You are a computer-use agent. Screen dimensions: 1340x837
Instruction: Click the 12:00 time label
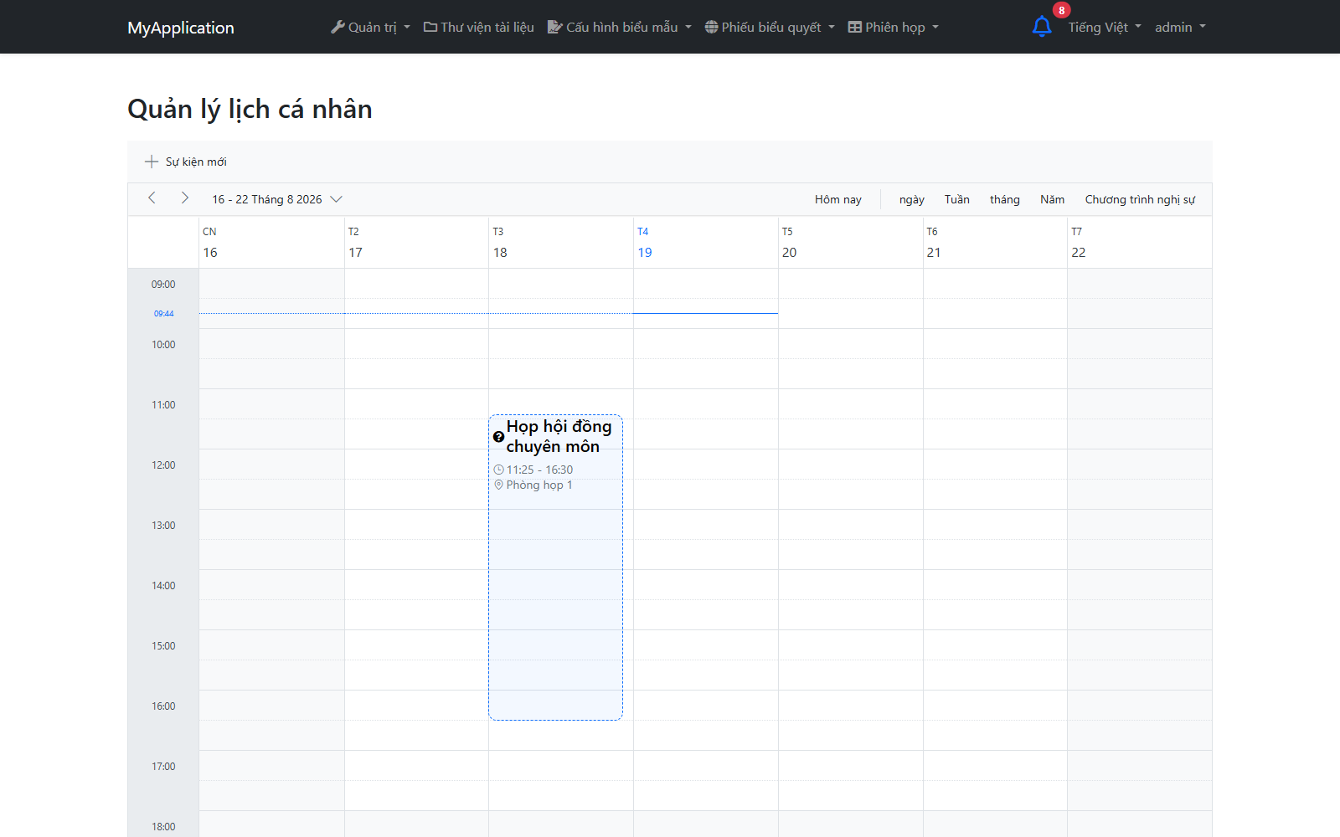[x=163, y=465]
